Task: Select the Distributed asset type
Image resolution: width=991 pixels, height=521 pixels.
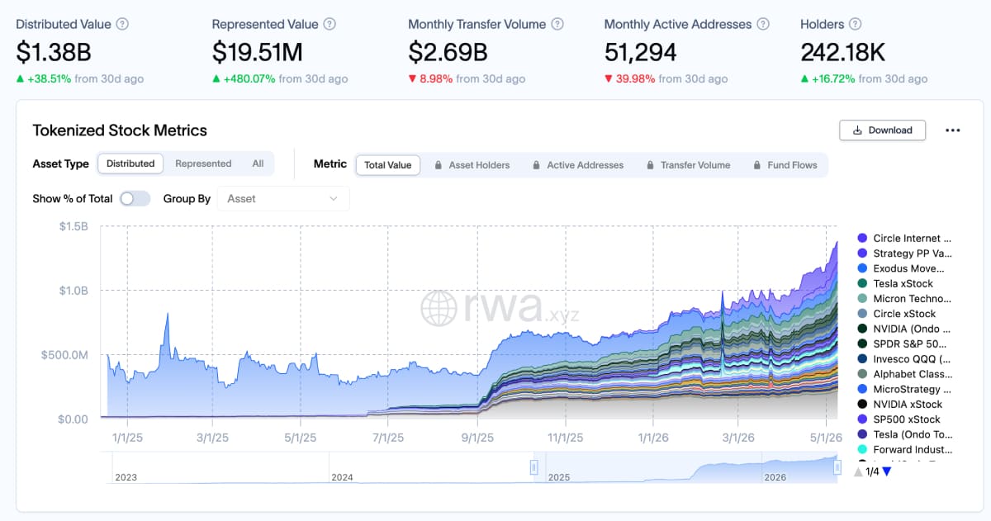Action: tap(130, 163)
